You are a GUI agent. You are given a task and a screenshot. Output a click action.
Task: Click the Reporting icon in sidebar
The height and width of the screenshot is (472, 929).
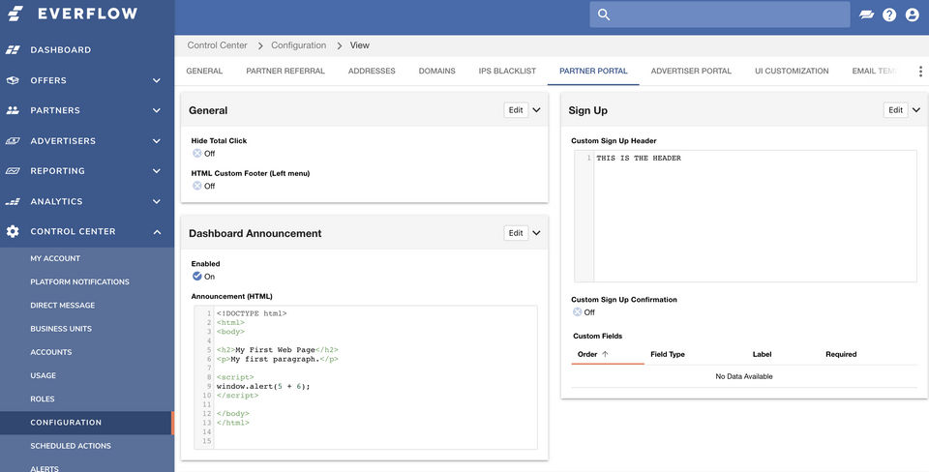click(13, 171)
